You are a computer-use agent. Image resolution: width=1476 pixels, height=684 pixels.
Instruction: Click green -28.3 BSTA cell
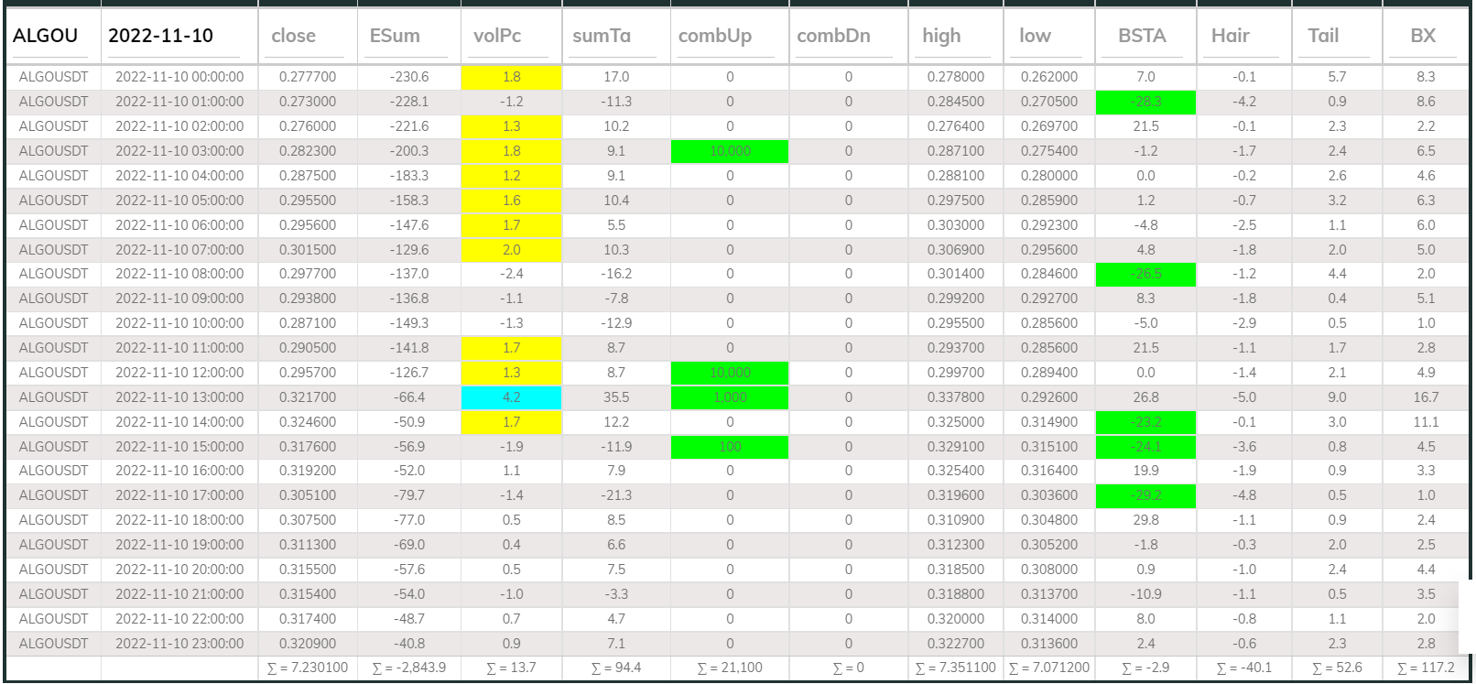1145,102
